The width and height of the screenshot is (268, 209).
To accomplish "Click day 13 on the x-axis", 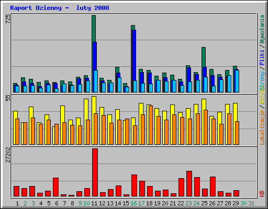I will 110,203.
